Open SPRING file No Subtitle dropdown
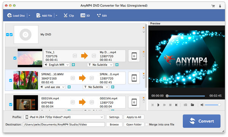The width and height of the screenshot is (228, 137). click(x=96, y=87)
